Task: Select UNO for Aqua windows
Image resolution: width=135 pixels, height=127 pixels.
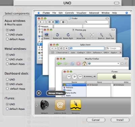Action: [7, 30]
